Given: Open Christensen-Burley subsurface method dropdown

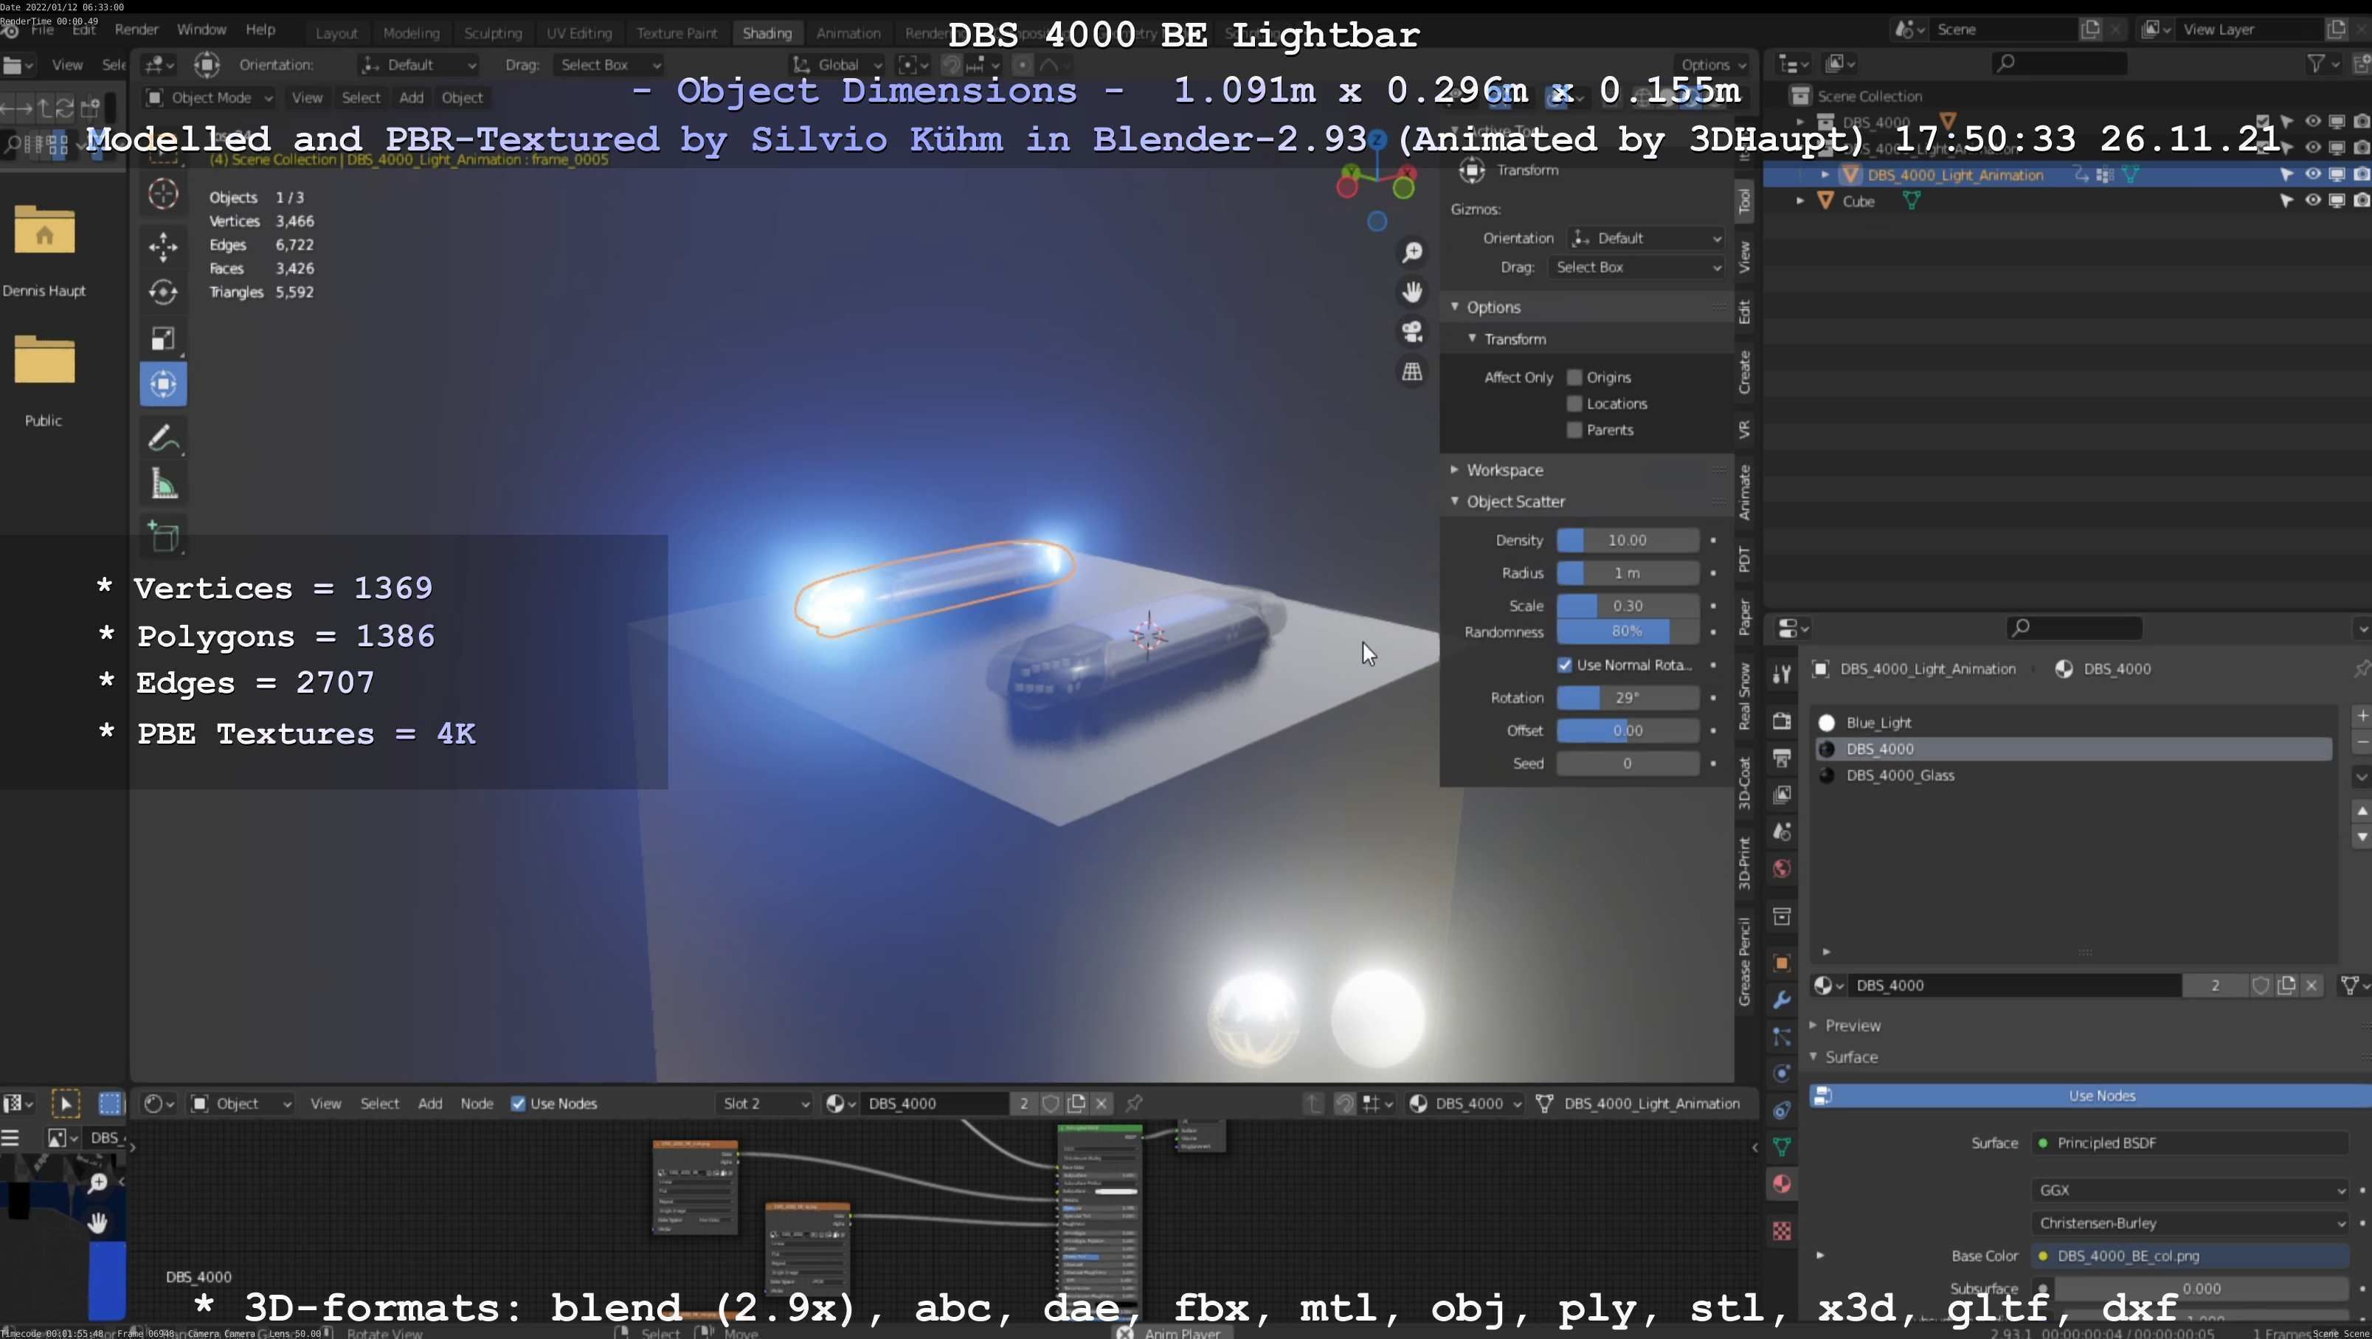Looking at the screenshot, I should click(2190, 1223).
